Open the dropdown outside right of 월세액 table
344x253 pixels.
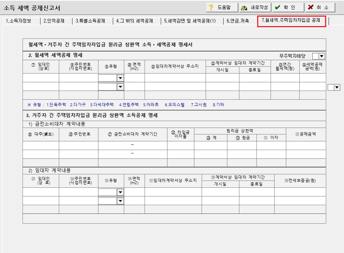[x=337, y=87]
